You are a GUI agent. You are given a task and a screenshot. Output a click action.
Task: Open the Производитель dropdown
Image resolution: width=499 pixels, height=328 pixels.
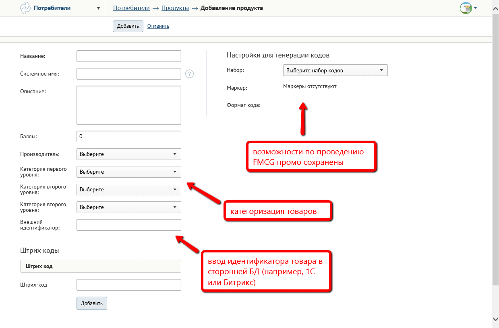128,154
